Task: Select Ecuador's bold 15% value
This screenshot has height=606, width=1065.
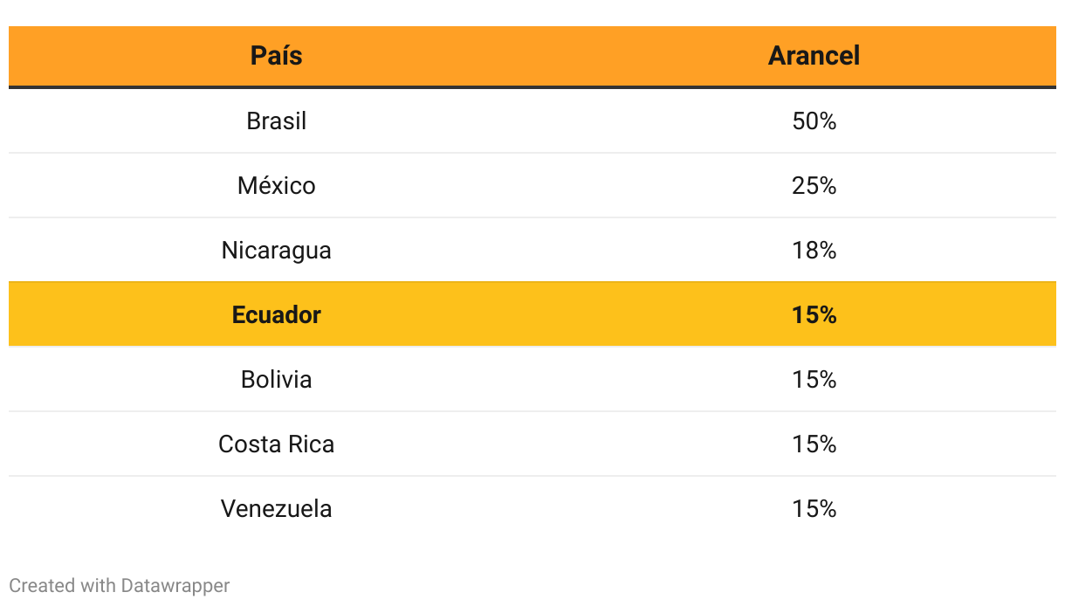Action: [x=814, y=314]
